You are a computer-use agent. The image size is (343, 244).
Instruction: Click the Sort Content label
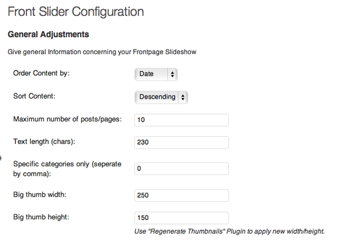[34, 96]
